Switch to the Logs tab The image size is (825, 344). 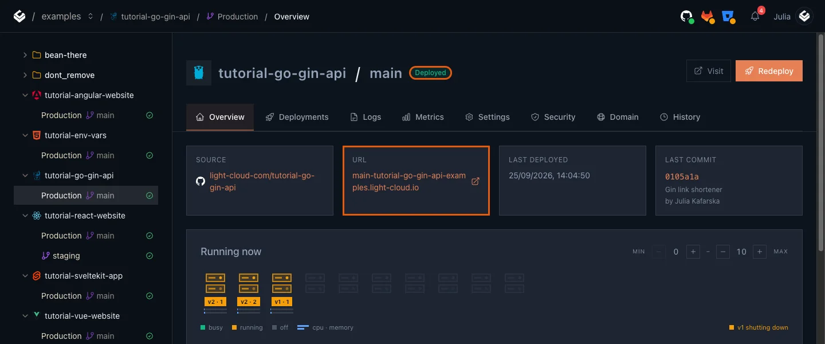point(366,117)
